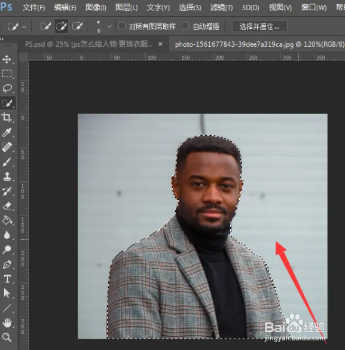
Task: Click the 选择并遮住 button
Action: (x=259, y=26)
